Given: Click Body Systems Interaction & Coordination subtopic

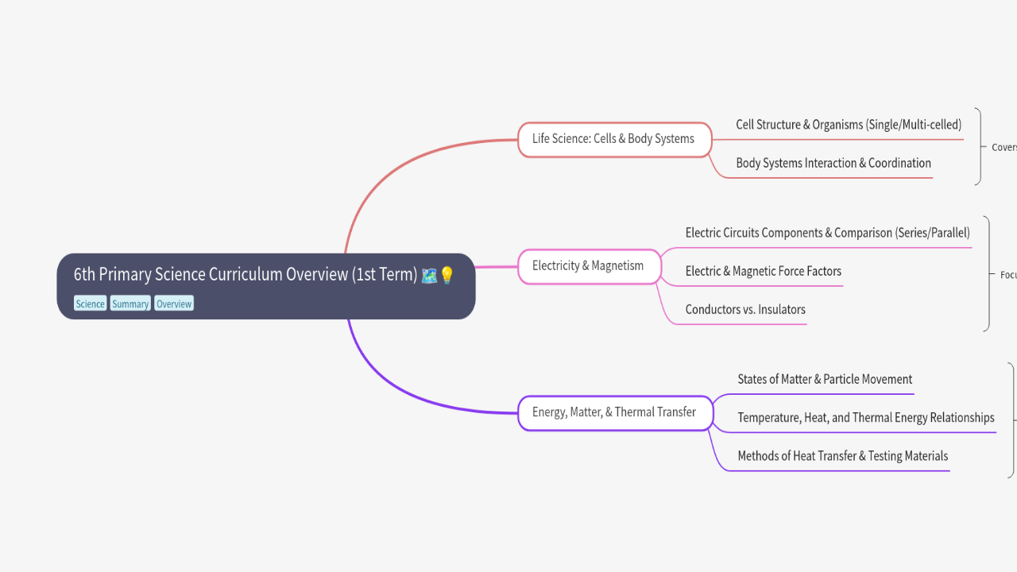Looking at the screenshot, I should [833, 163].
